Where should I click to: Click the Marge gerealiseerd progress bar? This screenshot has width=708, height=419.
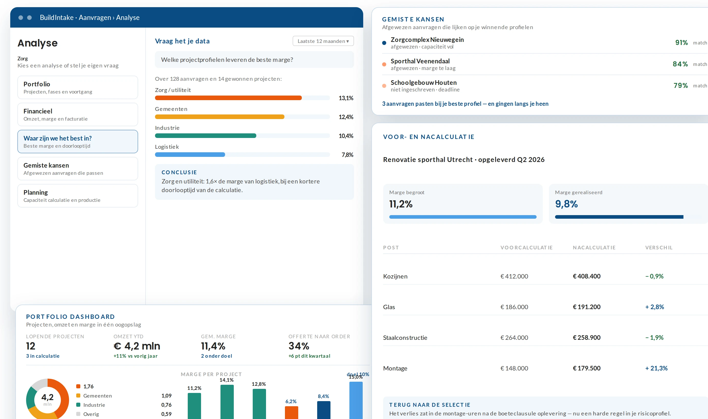[619, 217]
